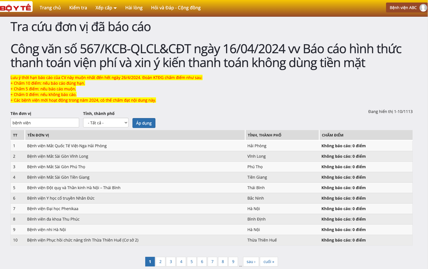Click the sau › next page link
This screenshot has width=428, height=269.
point(251,262)
